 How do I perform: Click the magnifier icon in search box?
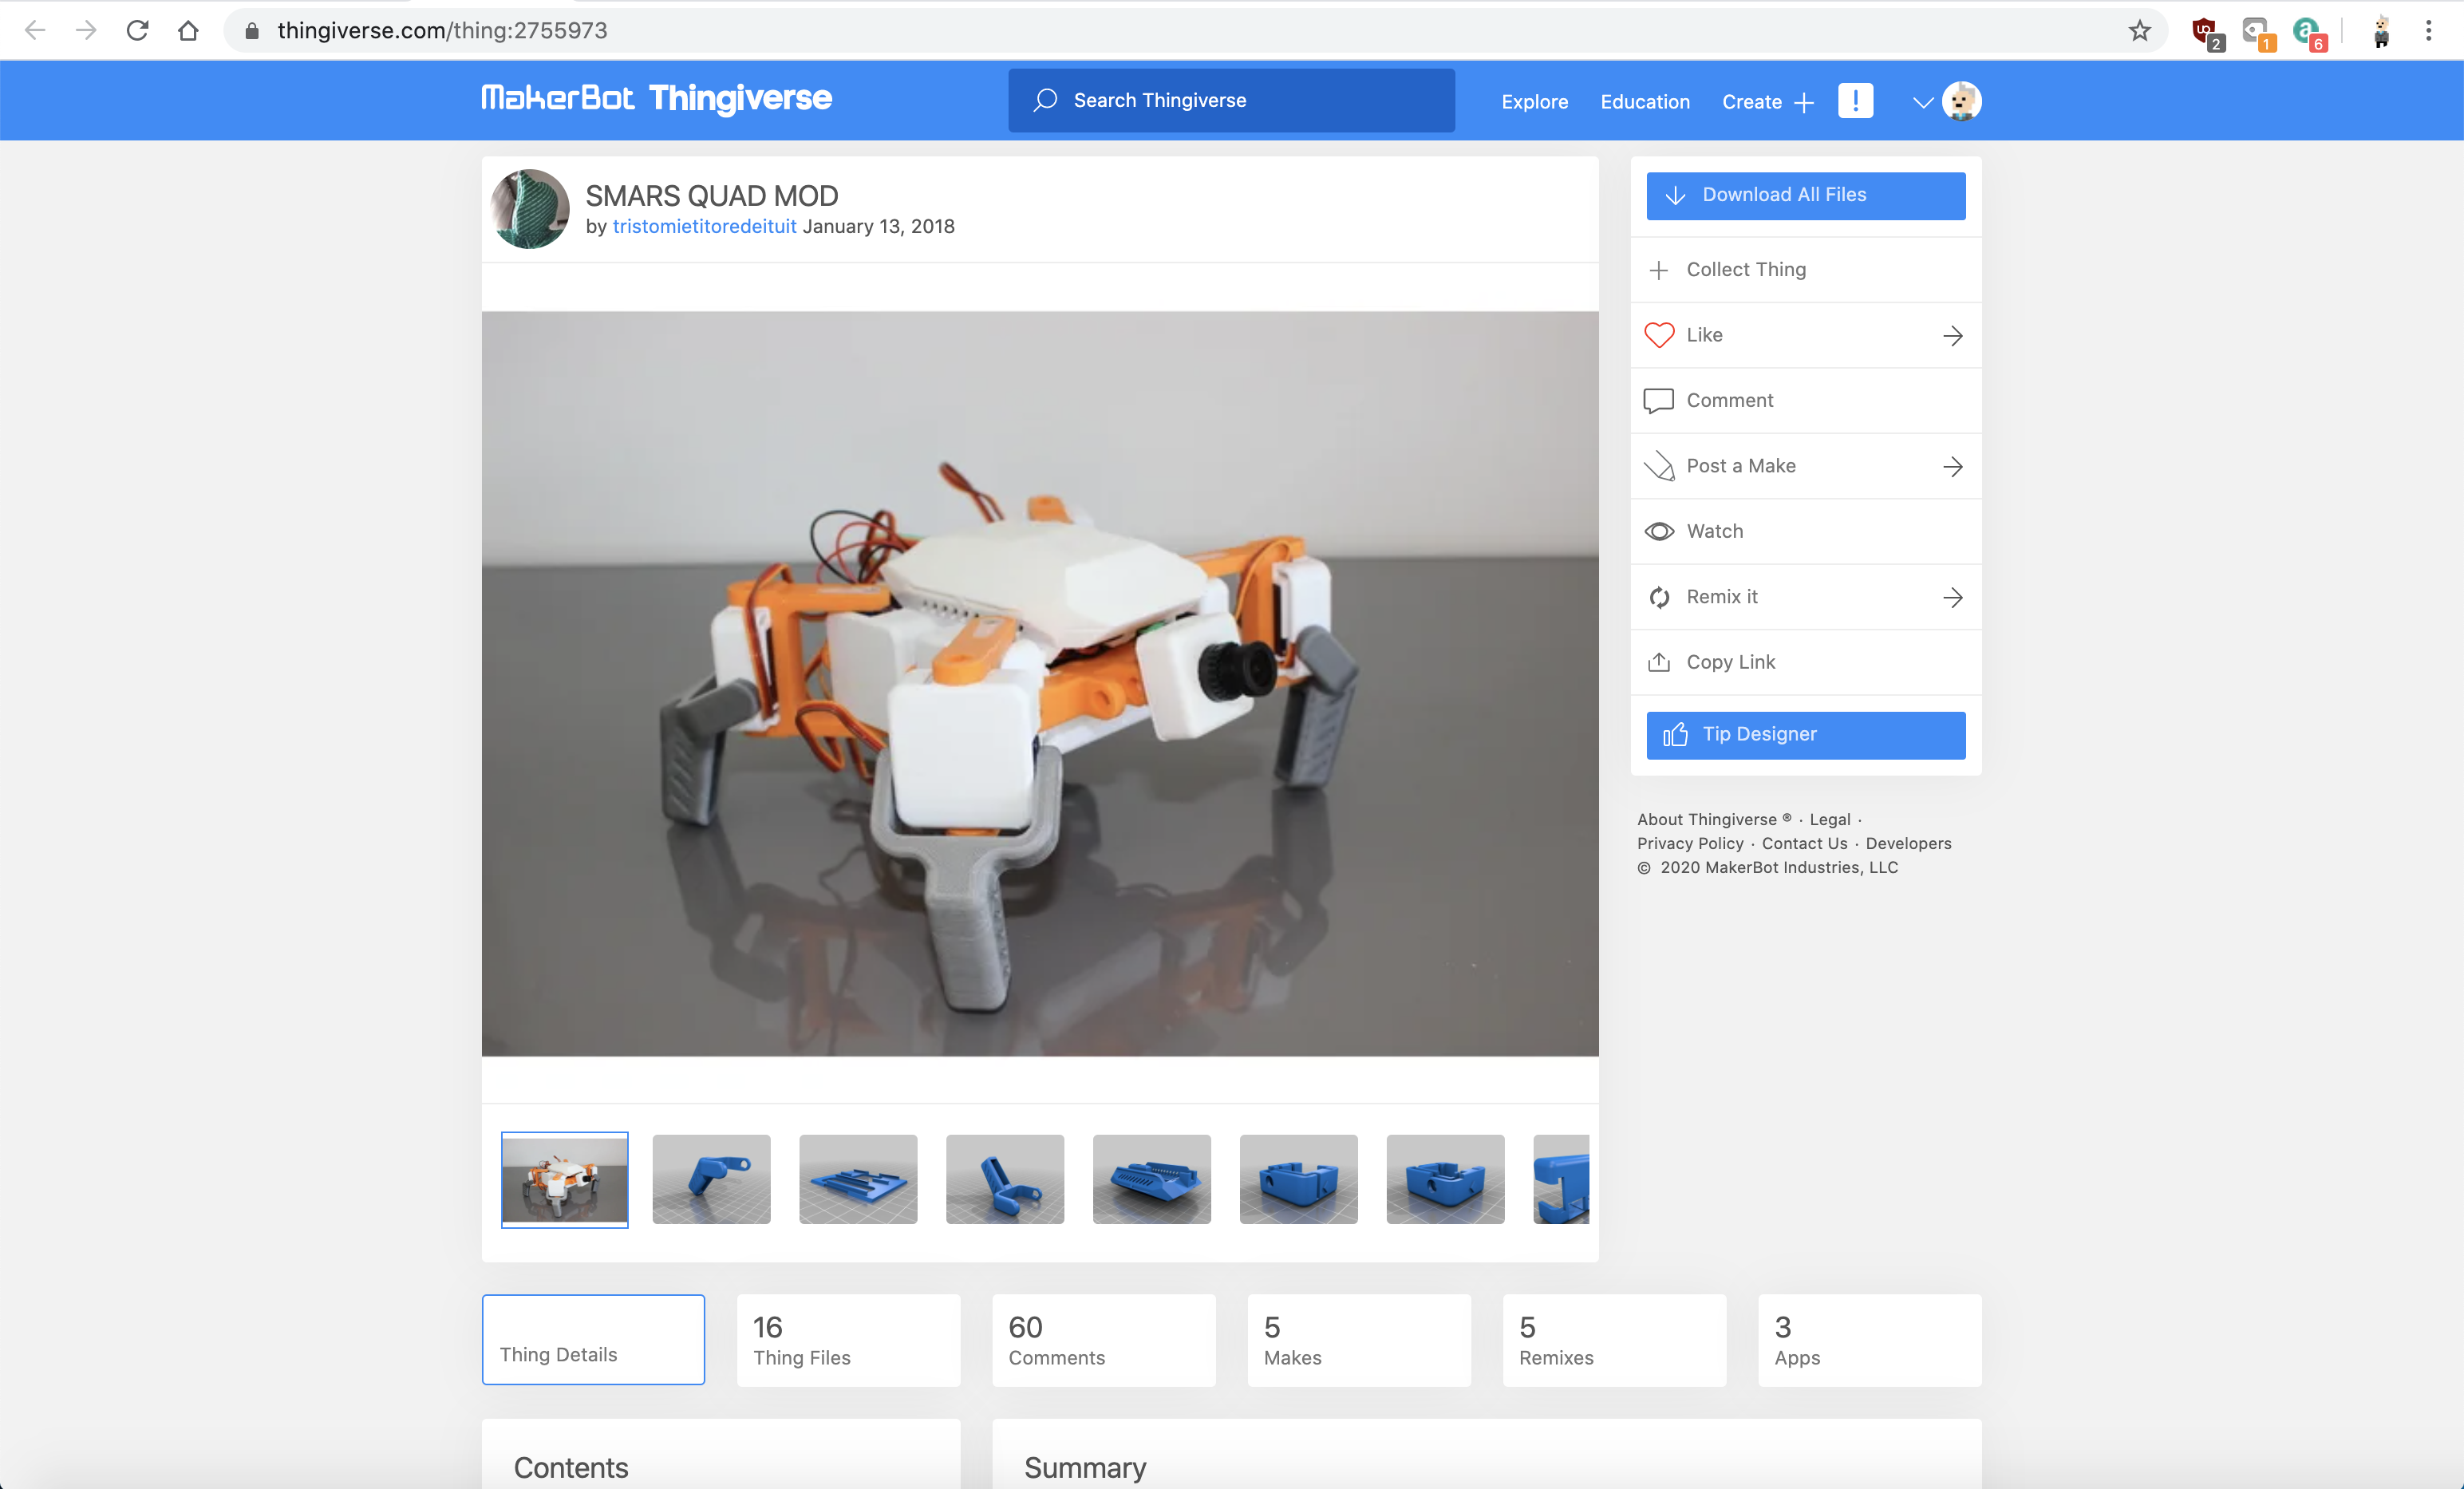[1045, 100]
